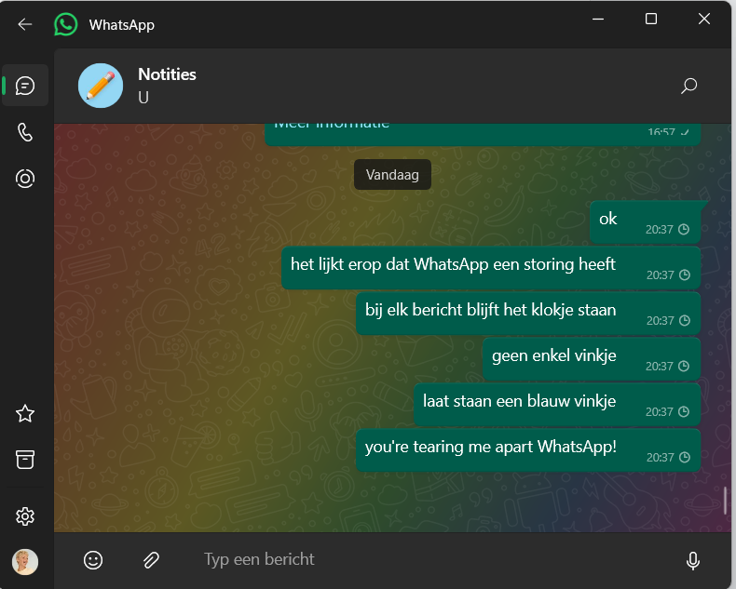Select message 'you're tearing me apart WhatsApp!'
The image size is (736, 589).
tap(528, 450)
